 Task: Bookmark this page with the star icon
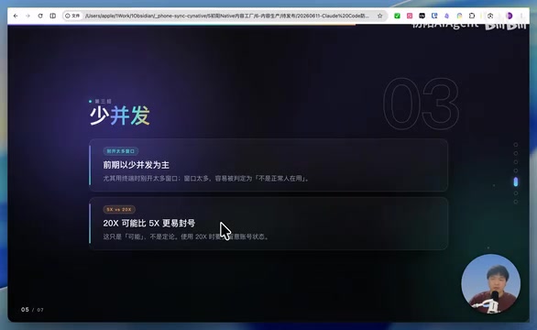point(379,16)
